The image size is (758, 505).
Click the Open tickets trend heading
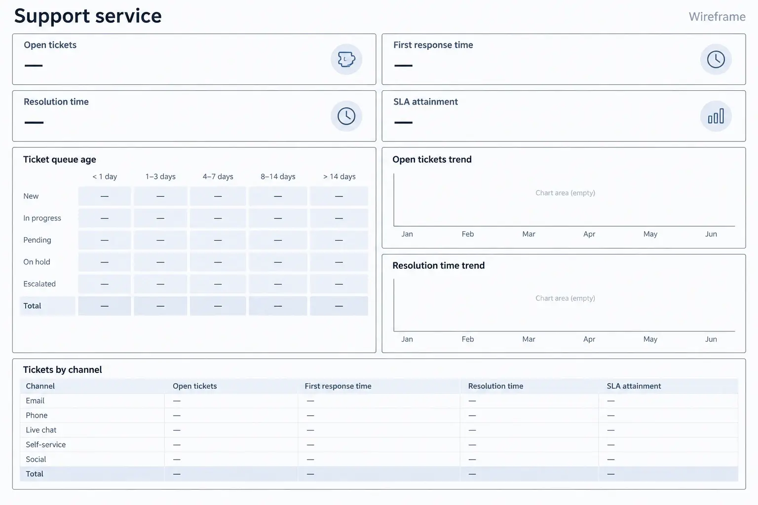pos(432,159)
